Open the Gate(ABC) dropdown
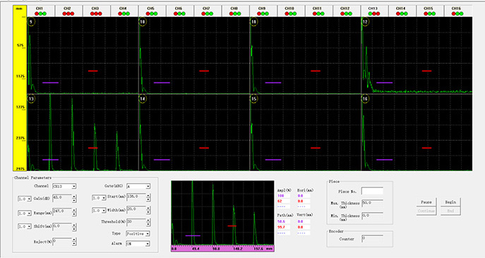The width and height of the screenshot is (485, 258). click(138, 186)
